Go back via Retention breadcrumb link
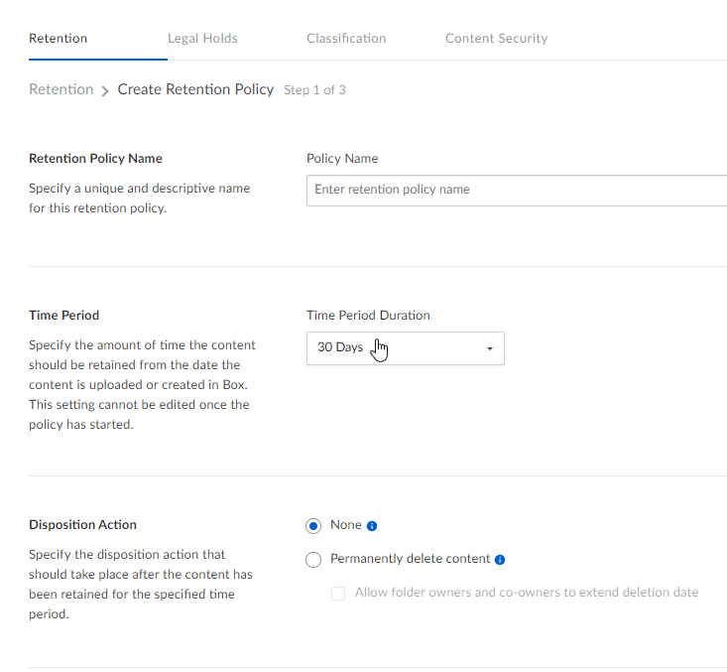 pos(61,89)
